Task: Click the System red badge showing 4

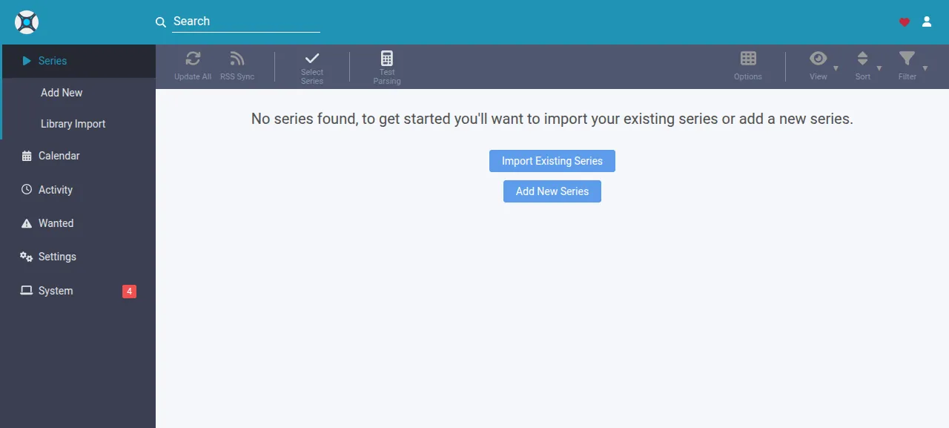Action: pyautogui.click(x=129, y=292)
